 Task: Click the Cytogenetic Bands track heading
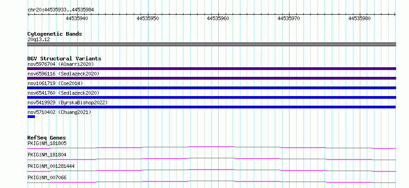(55, 34)
